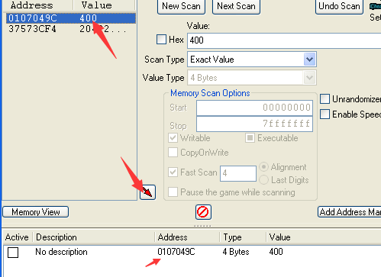This screenshot has width=381, height=277.
Task: Enable the Speedhack checkbox
Action: tap(324, 114)
